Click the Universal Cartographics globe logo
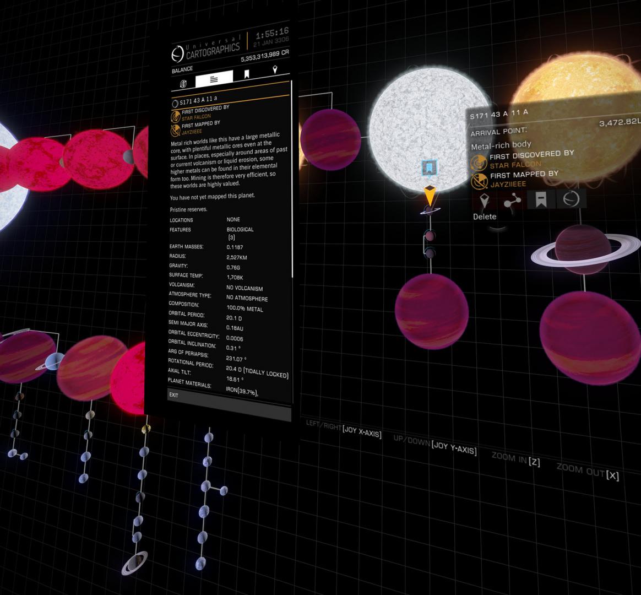641x595 pixels. [x=177, y=54]
